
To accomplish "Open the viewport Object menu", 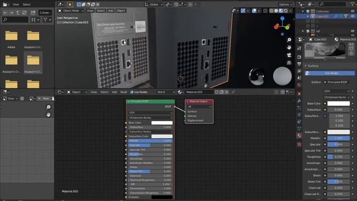I will pos(120,11).
